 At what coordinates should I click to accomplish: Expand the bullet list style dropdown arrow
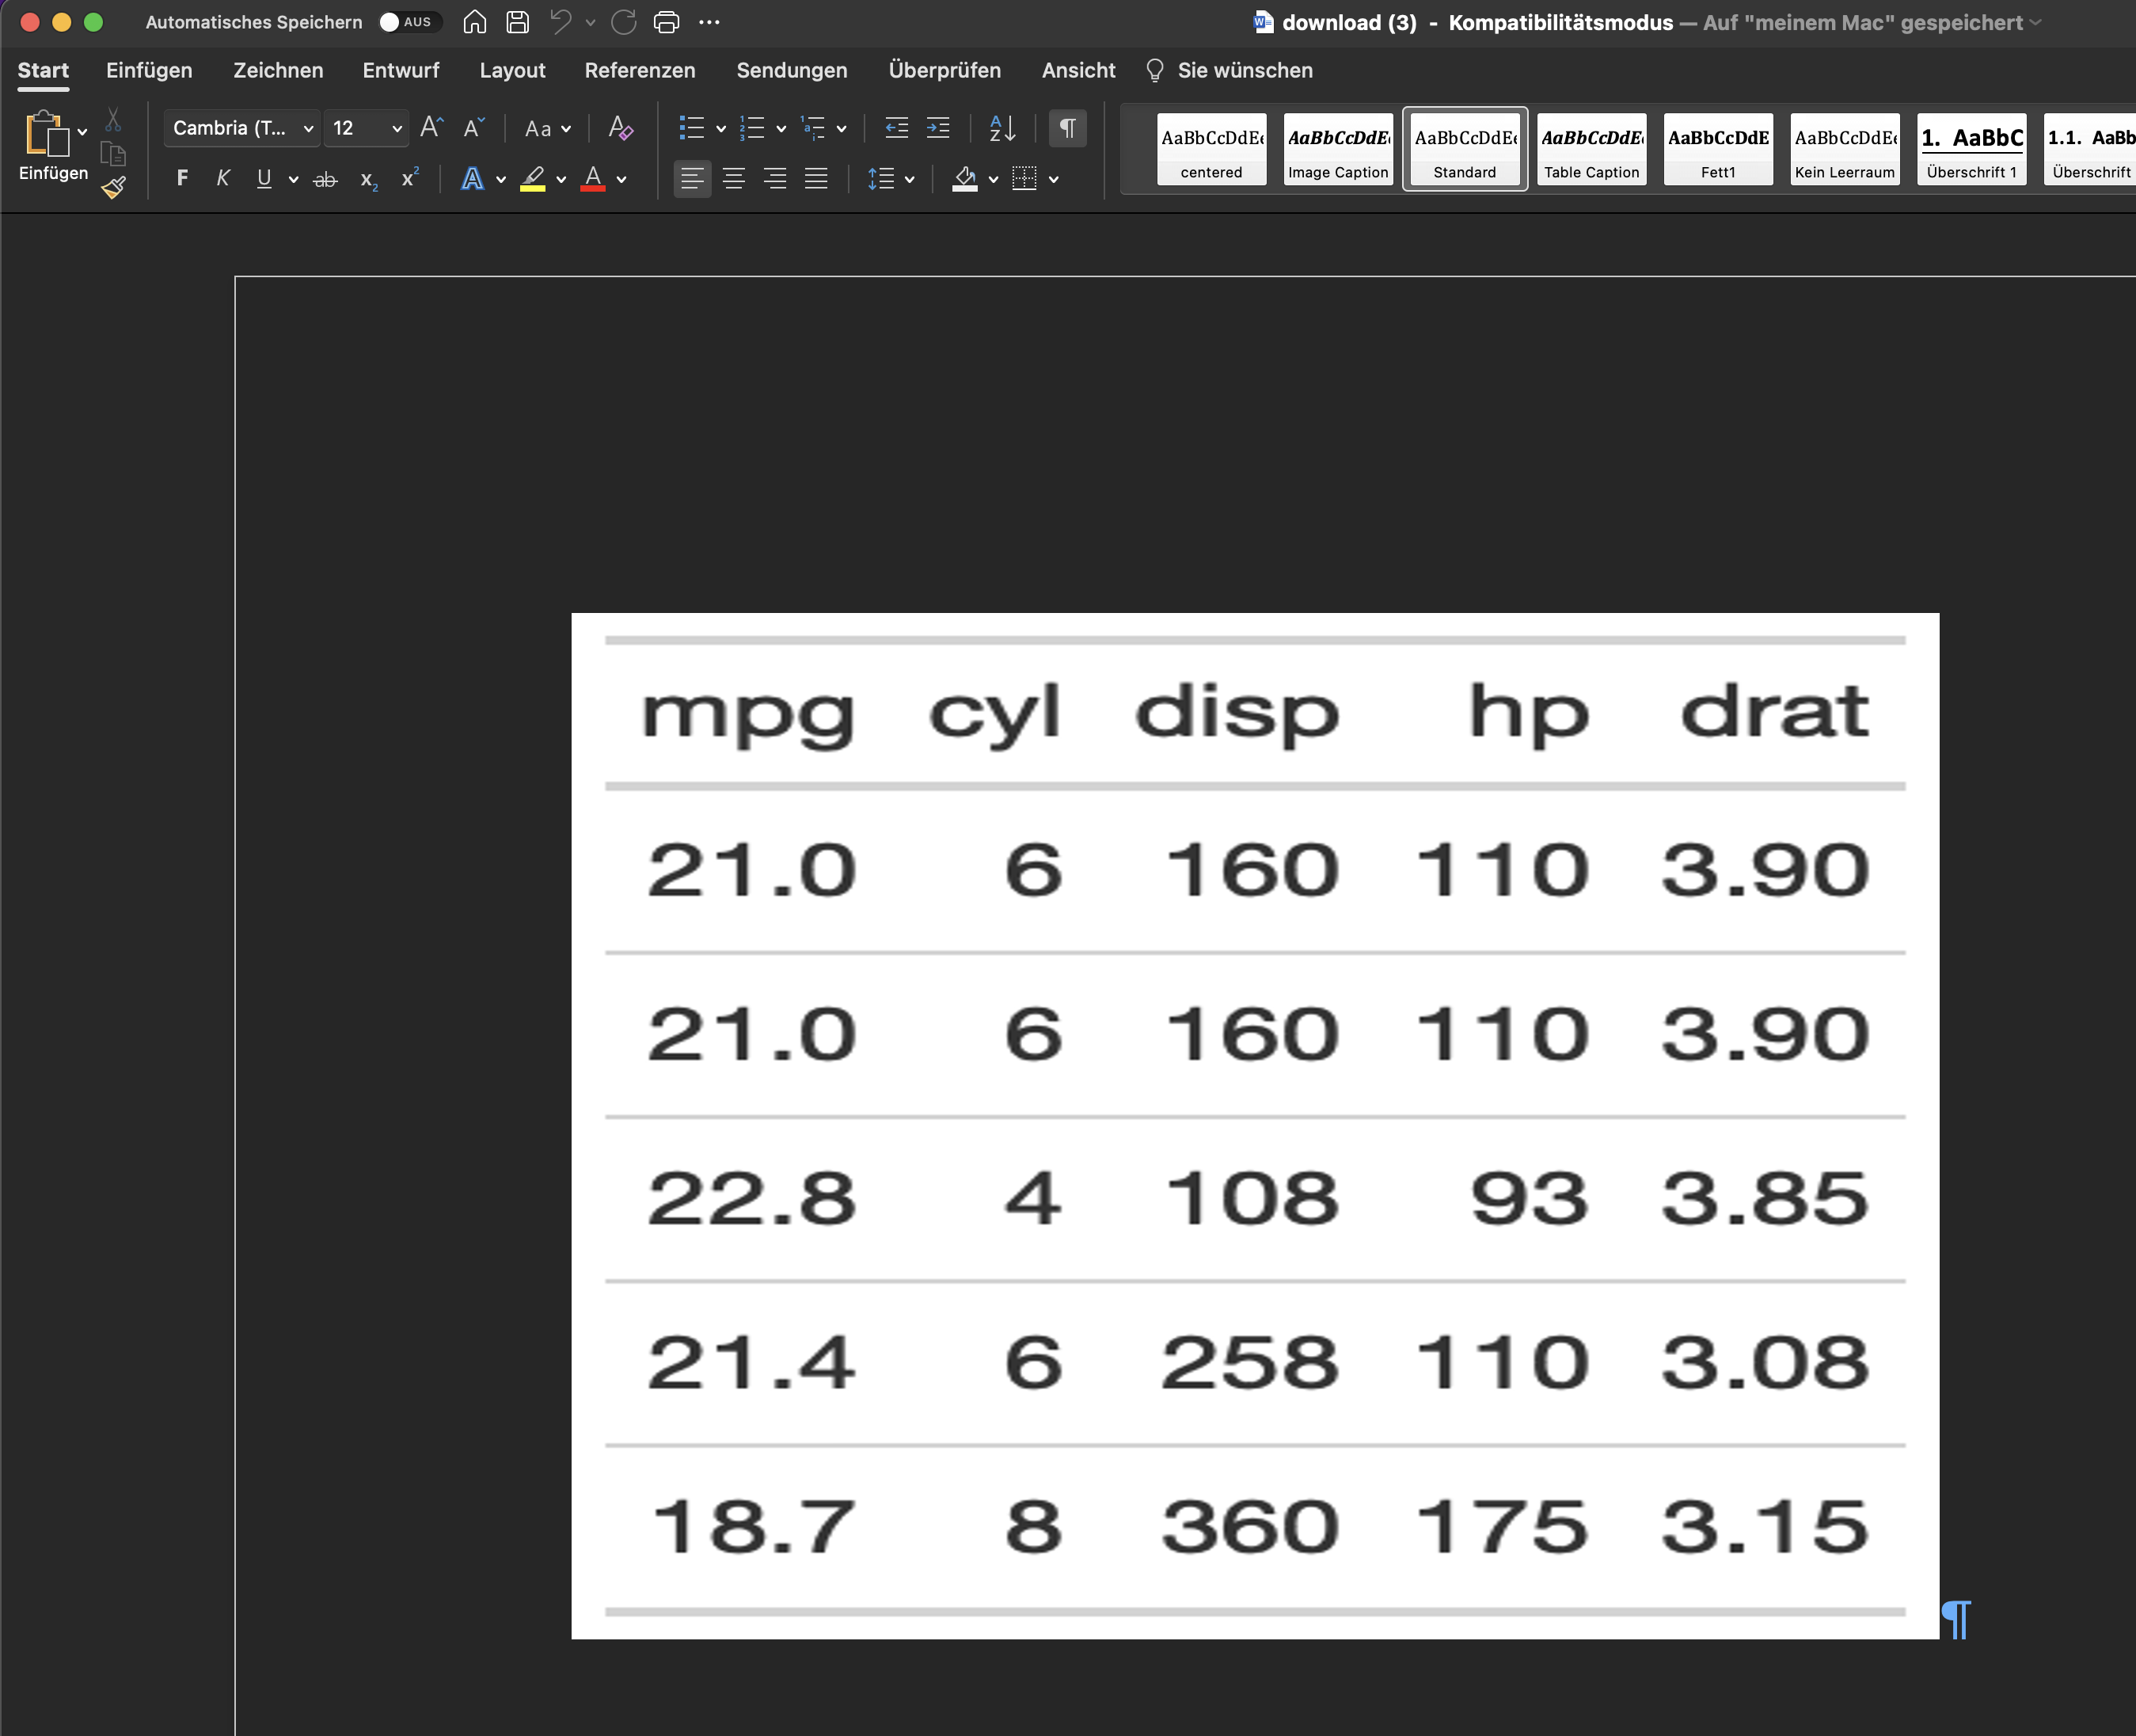(x=720, y=129)
